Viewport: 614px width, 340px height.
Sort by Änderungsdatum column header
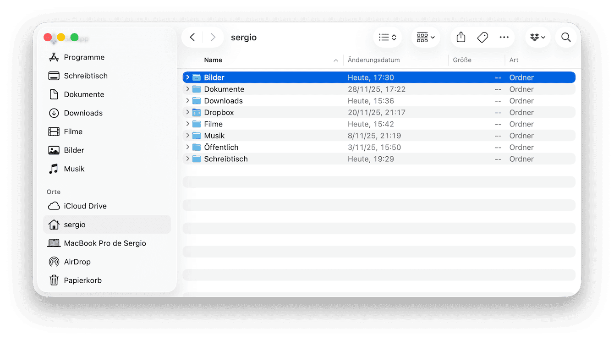point(373,60)
